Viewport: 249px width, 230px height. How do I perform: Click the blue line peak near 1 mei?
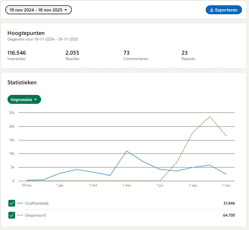point(127,151)
